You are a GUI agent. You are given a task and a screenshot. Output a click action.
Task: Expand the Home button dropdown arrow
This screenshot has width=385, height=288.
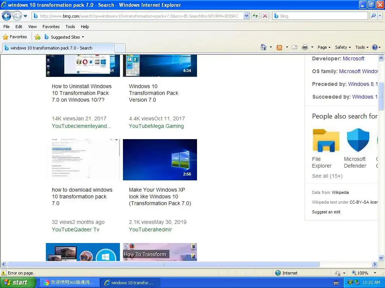(271, 47)
